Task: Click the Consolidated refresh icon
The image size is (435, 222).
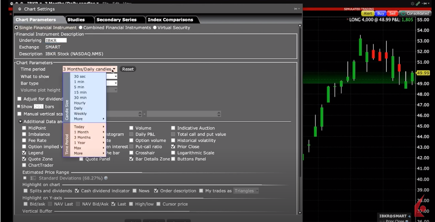Action: coord(403,14)
